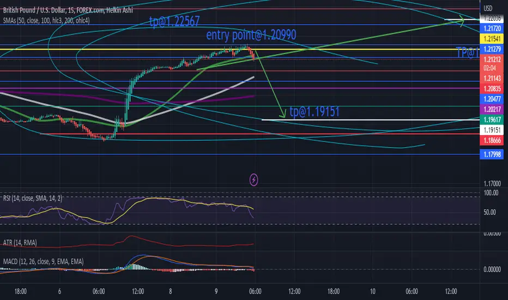Image resolution: width=508 pixels, height=300 pixels.
Task: Select the 1.20477 blue price label
Action: (x=492, y=99)
